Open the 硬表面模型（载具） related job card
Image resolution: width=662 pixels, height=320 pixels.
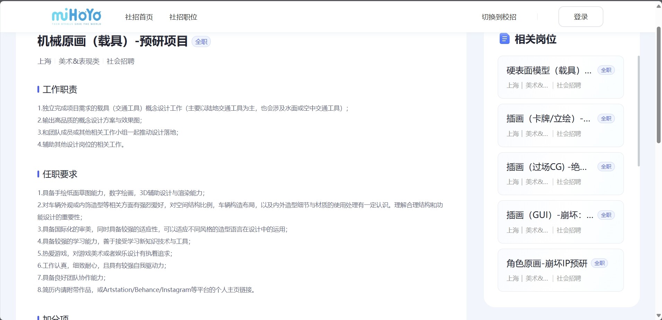tap(560, 77)
